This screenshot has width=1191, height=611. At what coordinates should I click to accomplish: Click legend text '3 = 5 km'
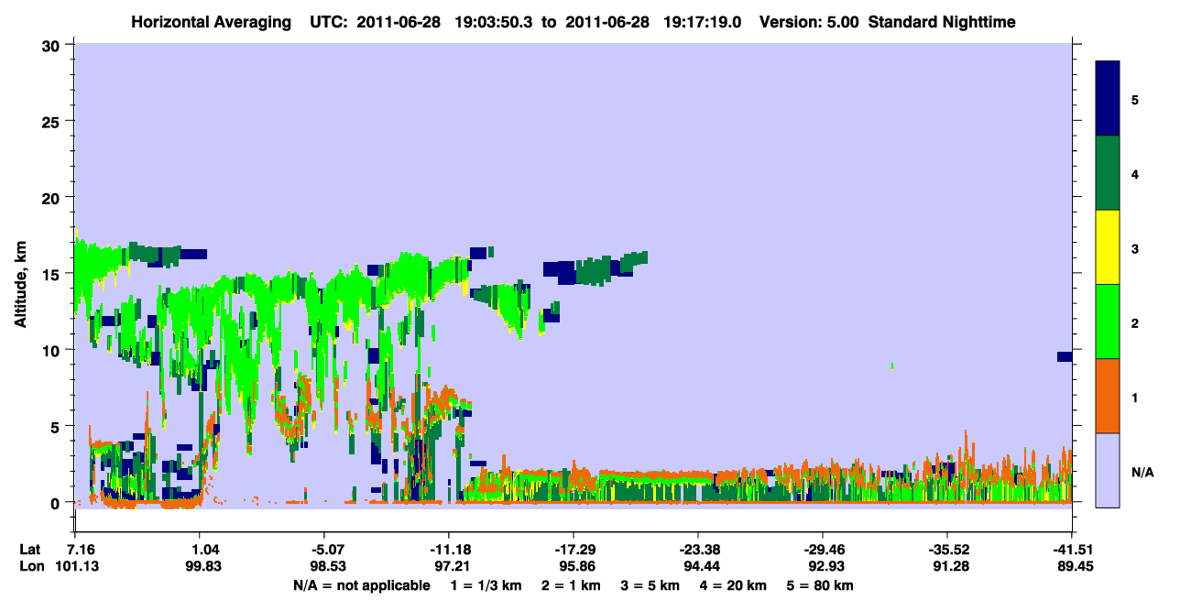click(x=651, y=585)
